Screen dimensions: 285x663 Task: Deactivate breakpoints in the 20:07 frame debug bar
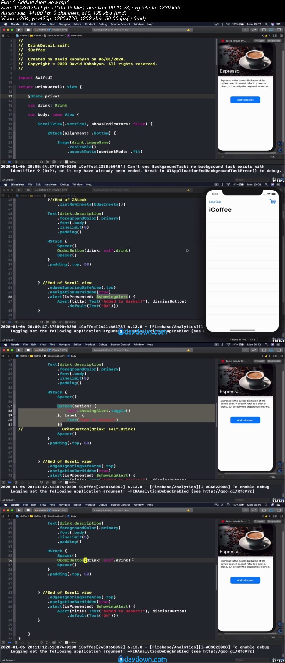pos(9,162)
